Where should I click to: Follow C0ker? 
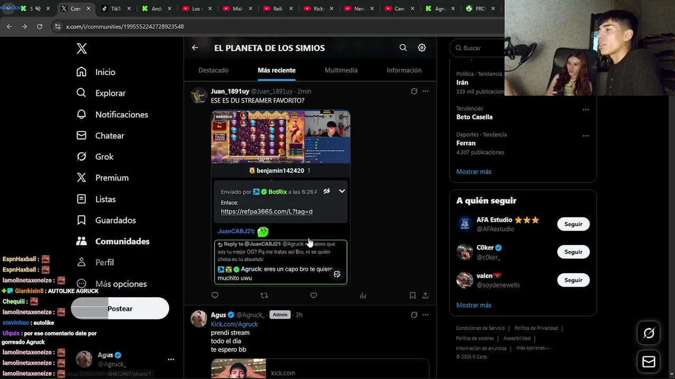(x=573, y=252)
